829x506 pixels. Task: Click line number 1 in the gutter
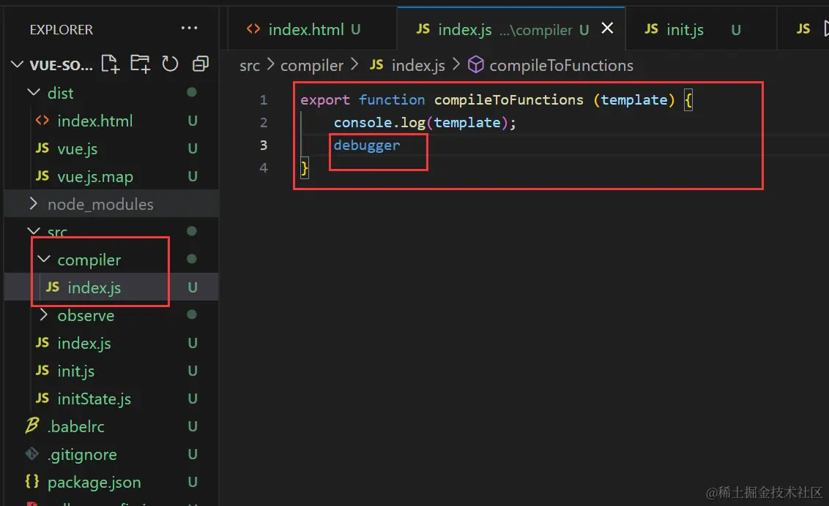coord(264,99)
